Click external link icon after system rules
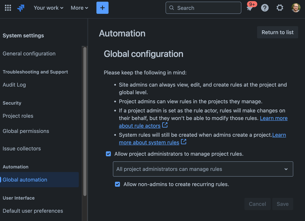305x221 pixels. tap(183, 142)
